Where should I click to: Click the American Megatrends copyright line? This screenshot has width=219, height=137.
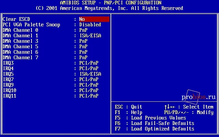(109, 8)
